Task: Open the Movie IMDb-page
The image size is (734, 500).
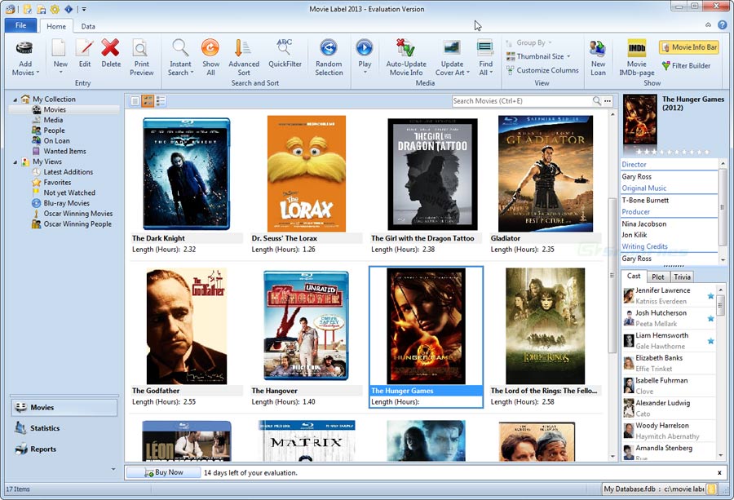Action: point(637,57)
